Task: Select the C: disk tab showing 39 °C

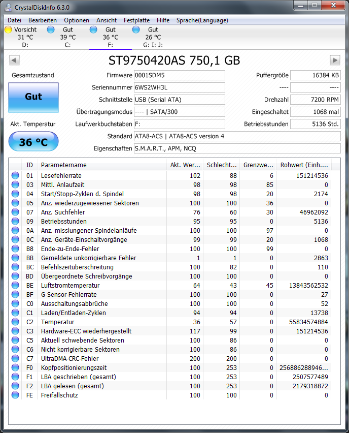Action: click(68, 37)
